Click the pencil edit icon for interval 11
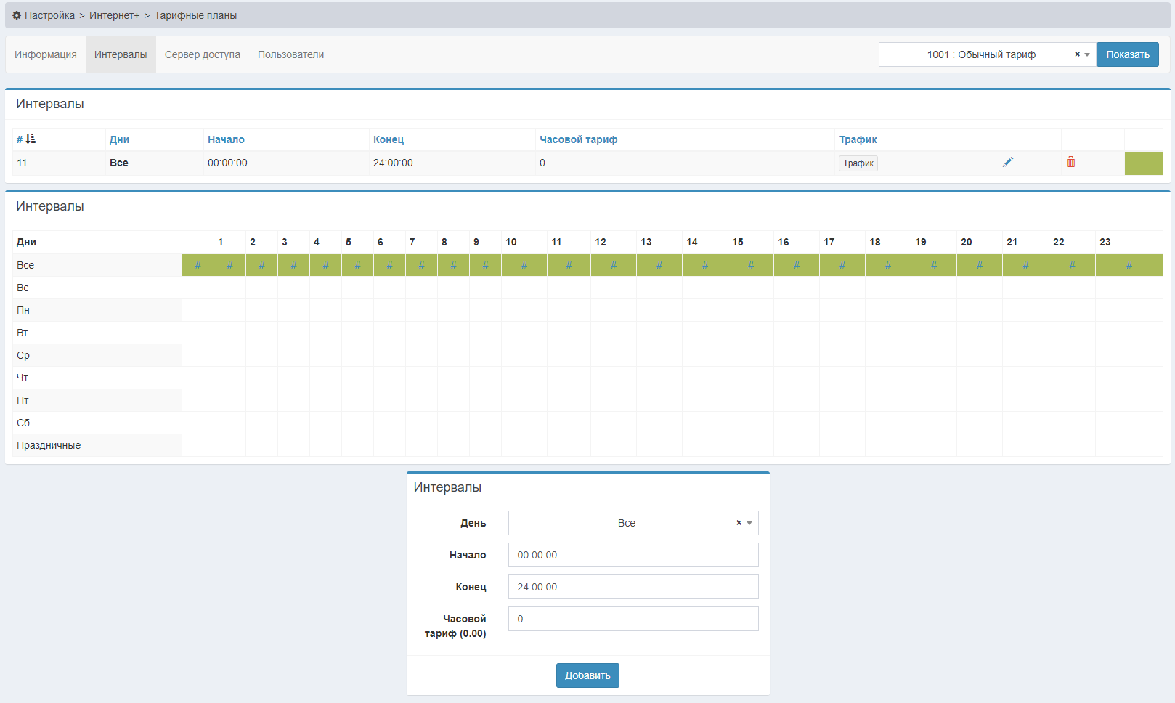 point(1007,163)
